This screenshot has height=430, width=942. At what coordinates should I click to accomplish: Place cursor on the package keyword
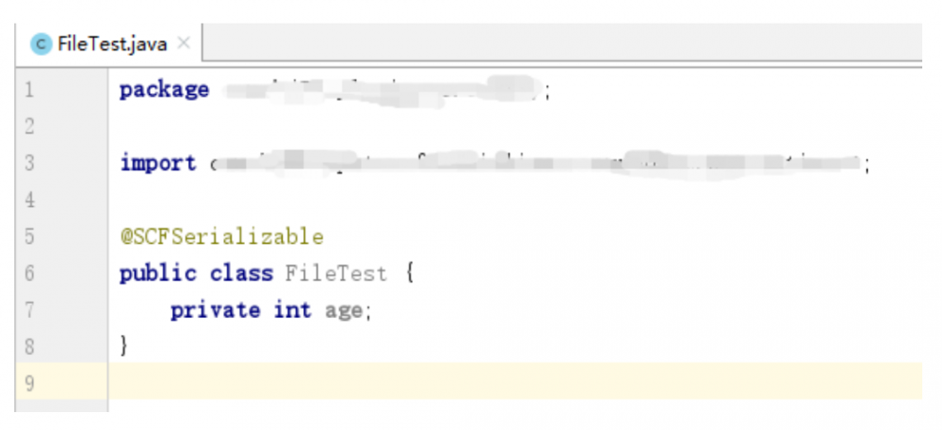tap(164, 90)
